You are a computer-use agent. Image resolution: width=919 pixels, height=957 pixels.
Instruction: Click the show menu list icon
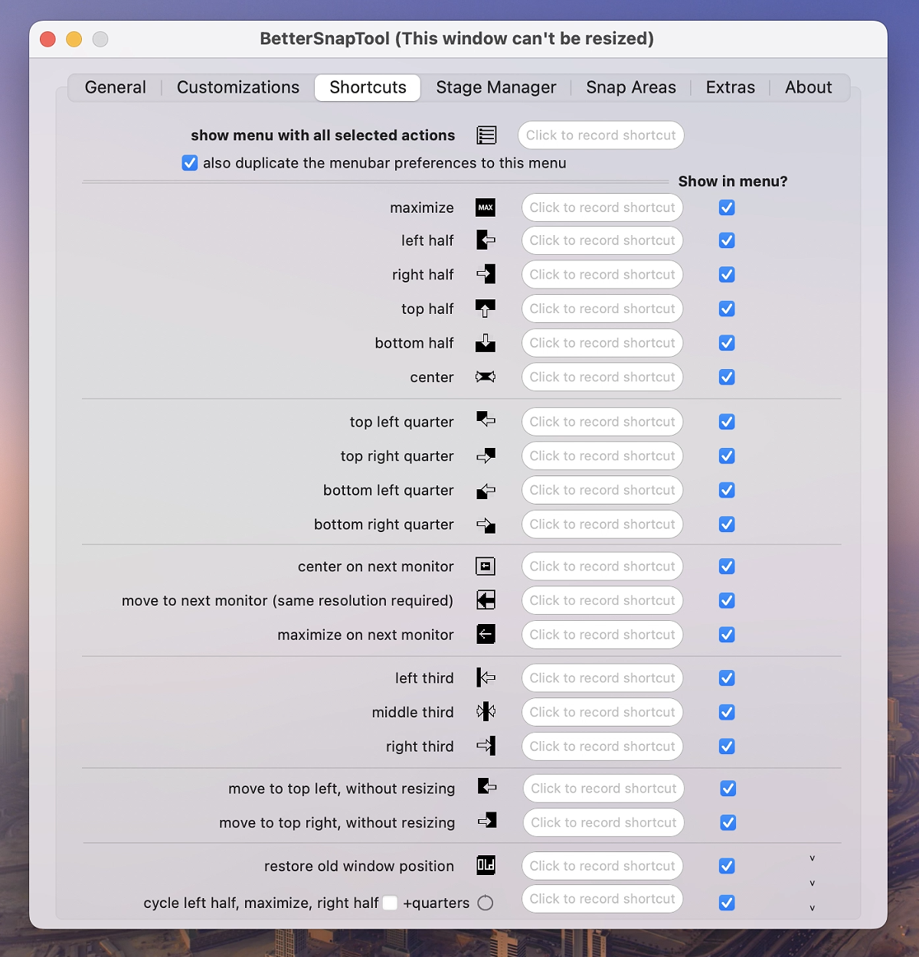coord(486,136)
